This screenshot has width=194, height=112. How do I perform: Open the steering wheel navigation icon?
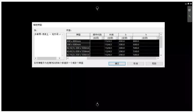189,10
